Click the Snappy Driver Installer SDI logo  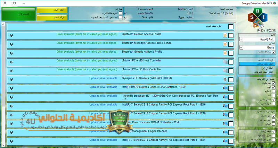pos(258,19)
